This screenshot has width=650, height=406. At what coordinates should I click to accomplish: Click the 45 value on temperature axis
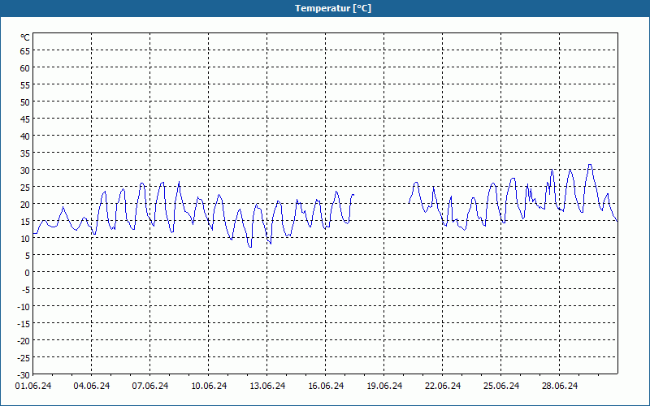tap(25, 119)
